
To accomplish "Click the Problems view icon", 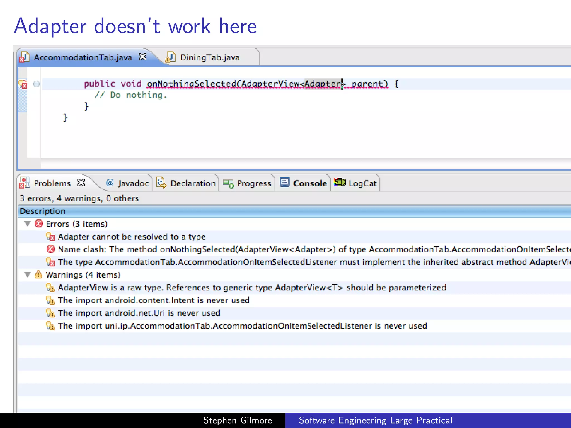I will click(25, 183).
